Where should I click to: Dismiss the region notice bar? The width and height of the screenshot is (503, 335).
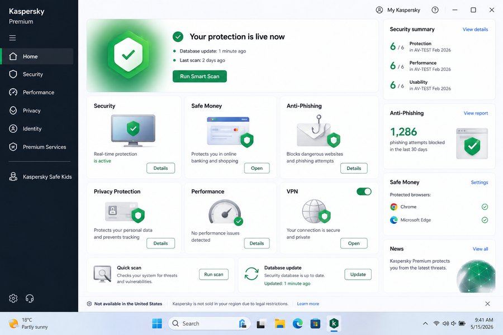pos(487,304)
